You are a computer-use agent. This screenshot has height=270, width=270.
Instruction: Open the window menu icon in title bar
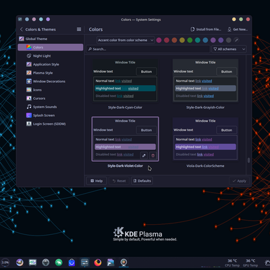pos(20,20)
